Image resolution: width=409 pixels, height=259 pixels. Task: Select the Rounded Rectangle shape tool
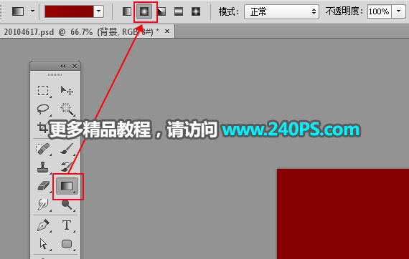click(67, 244)
